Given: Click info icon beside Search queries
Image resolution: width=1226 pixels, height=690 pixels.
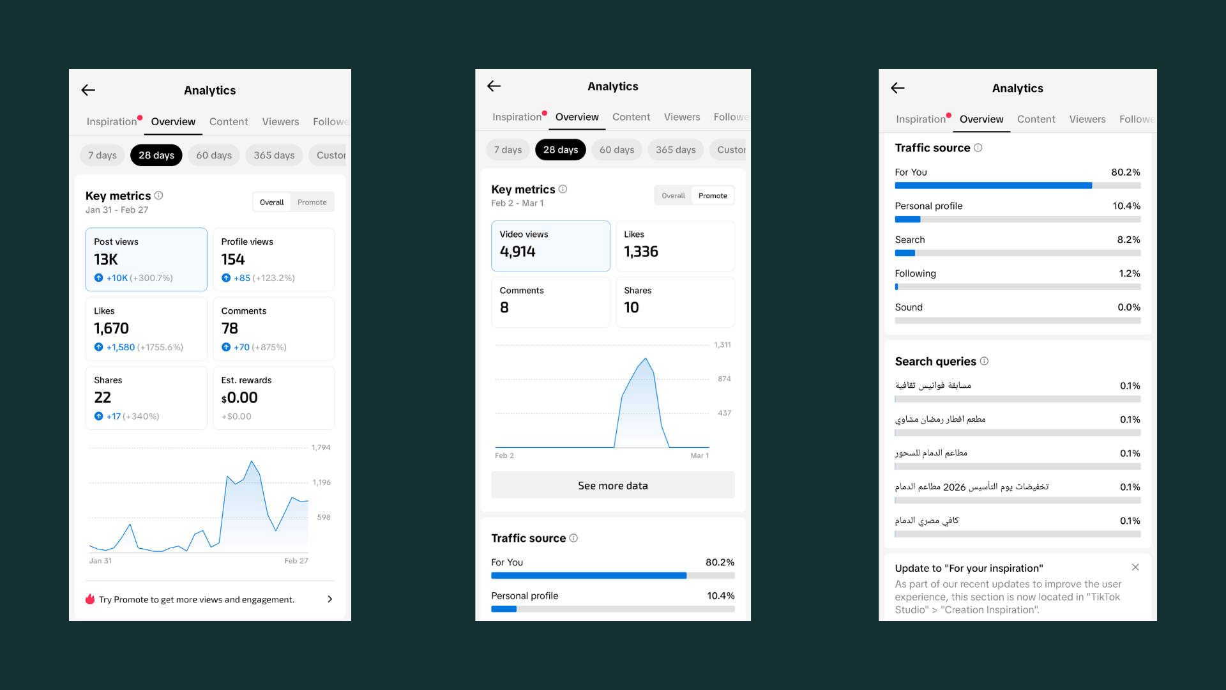Looking at the screenshot, I should pyautogui.click(x=984, y=361).
